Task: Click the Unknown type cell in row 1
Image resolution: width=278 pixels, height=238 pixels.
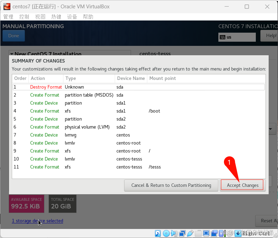Action: click(74, 87)
